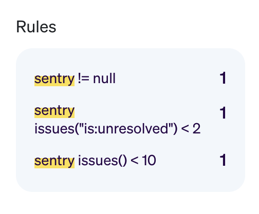Click the count beside 'issues() < 10'
Image resolution: width=259 pixels, height=214 pixels.
tap(223, 160)
